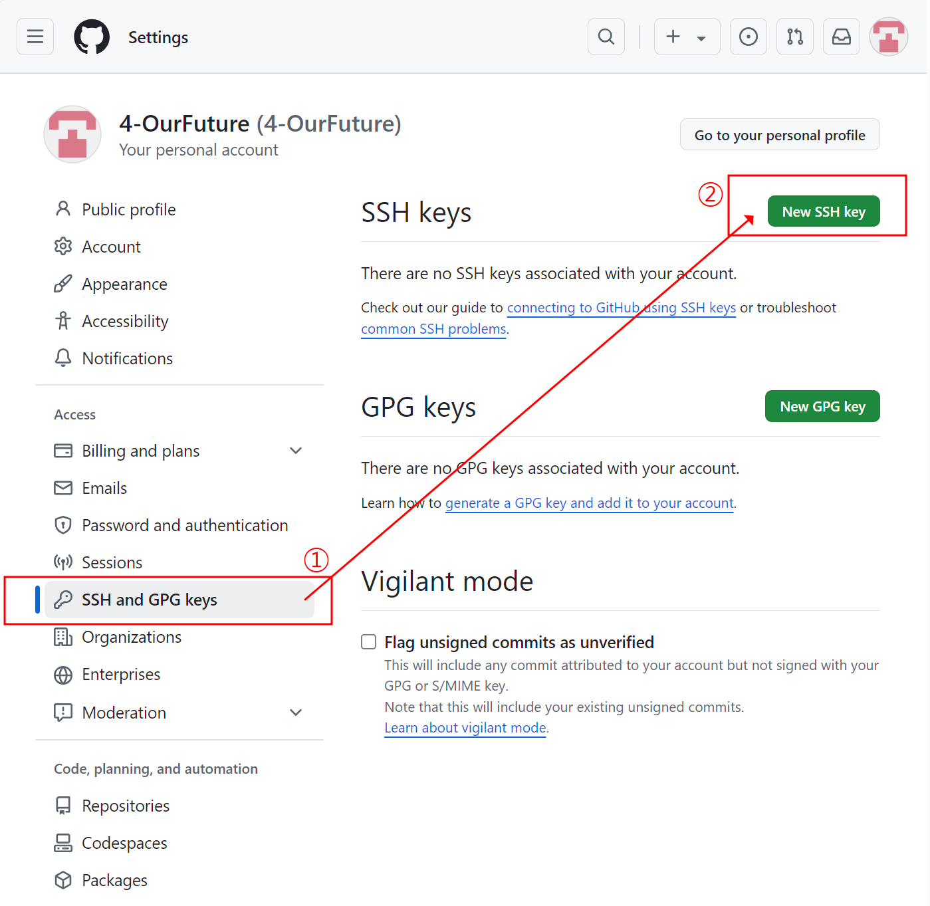Click the Public profile person icon
Viewport: 930px width, 906px height.
tap(63, 209)
